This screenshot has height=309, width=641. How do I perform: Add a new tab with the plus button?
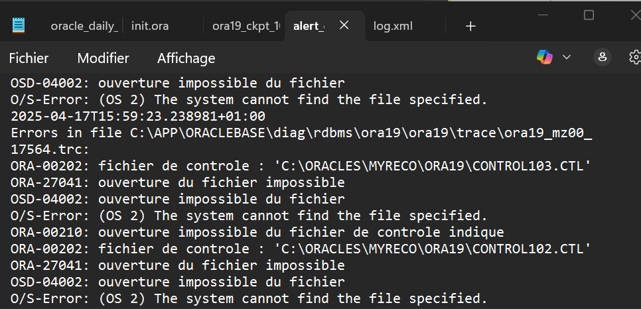[x=470, y=26]
